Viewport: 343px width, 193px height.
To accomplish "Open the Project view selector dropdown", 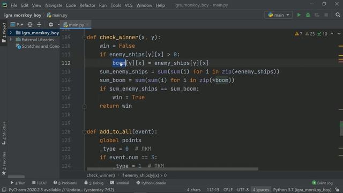I will pyautogui.click(x=17, y=25).
